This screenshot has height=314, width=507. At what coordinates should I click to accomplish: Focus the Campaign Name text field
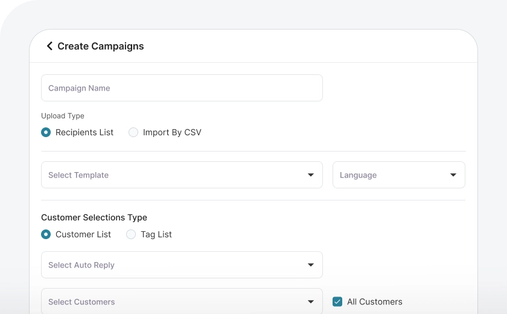pos(182,88)
